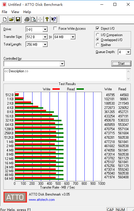134x211 pixels.
Task: Open Print Preview toolbar icon
Action: 33,20
